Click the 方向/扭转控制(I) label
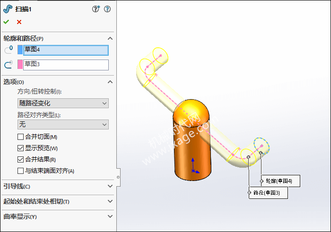The width and height of the screenshot is (331, 232). coord(39,92)
